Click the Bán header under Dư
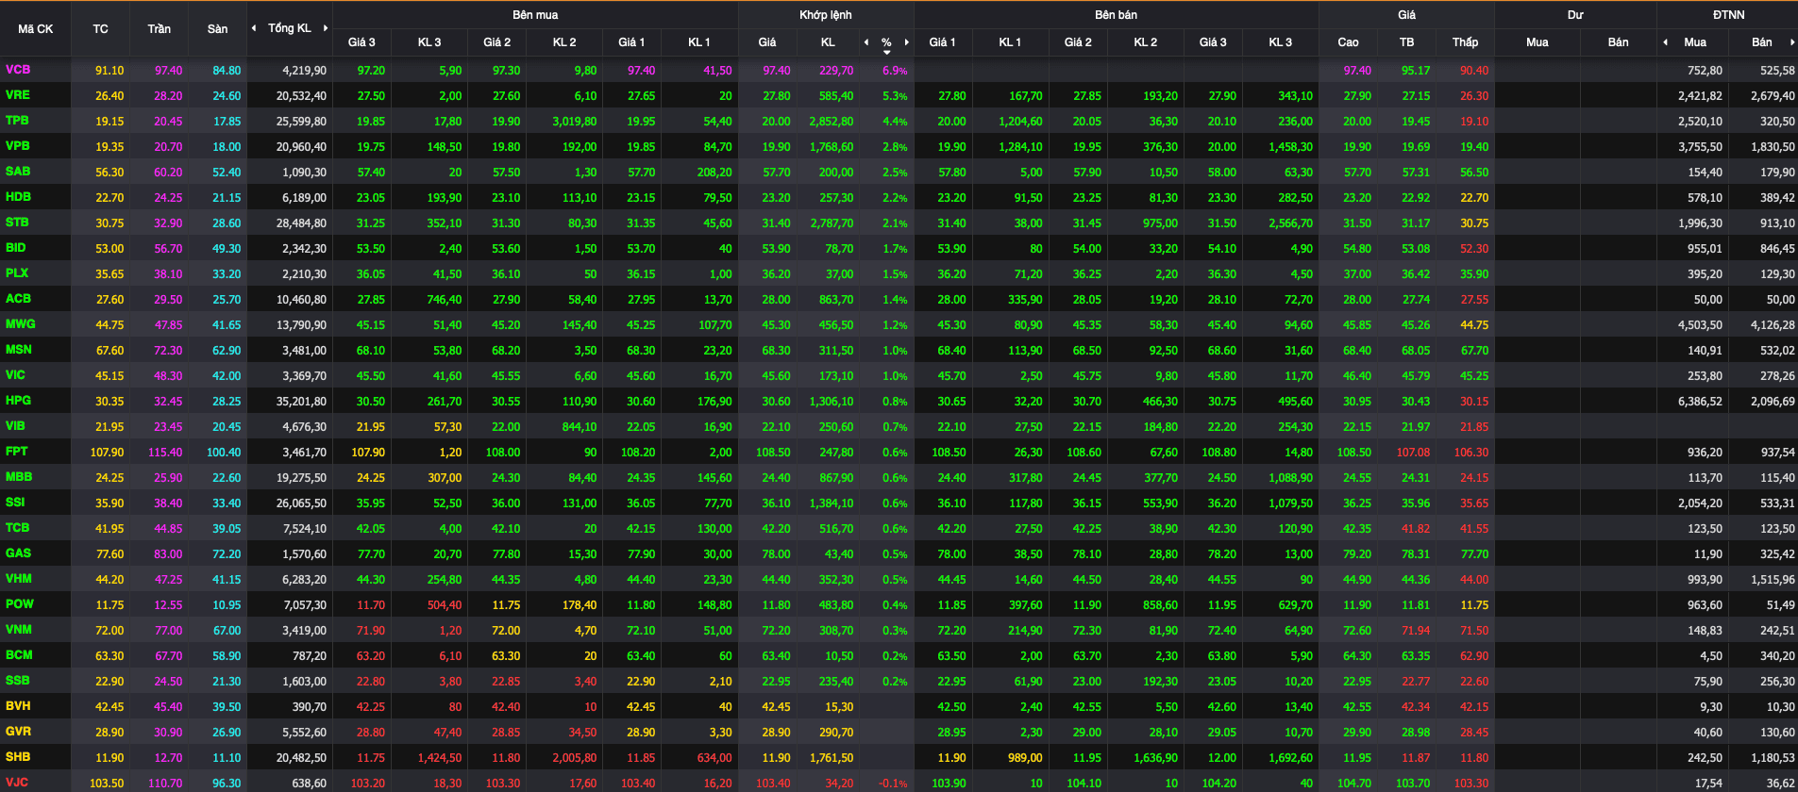Image resolution: width=1798 pixels, height=792 pixels. coord(1618,42)
